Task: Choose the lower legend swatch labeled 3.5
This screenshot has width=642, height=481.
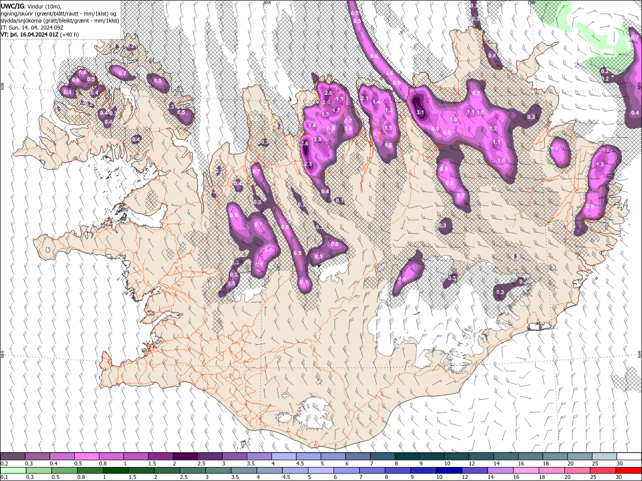Action: (x=244, y=470)
